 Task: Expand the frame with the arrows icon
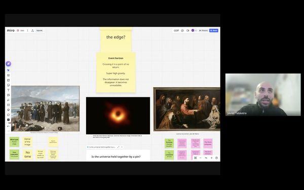pyautogui.click(x=118, y=147)
